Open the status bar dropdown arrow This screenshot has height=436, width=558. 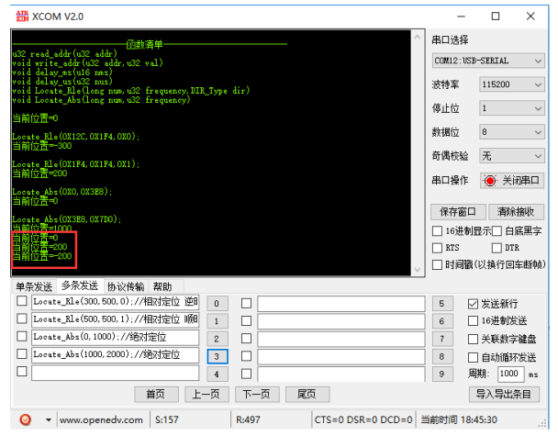click(x=48, y=420)
